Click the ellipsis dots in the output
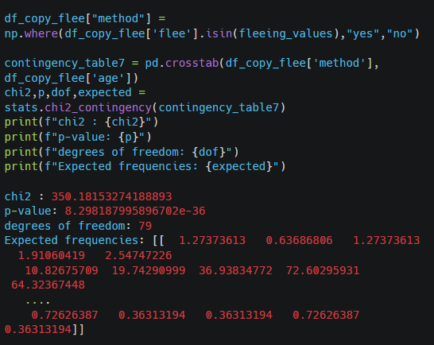Viewport: 434px width, 345px height. (x=37, y=302)
